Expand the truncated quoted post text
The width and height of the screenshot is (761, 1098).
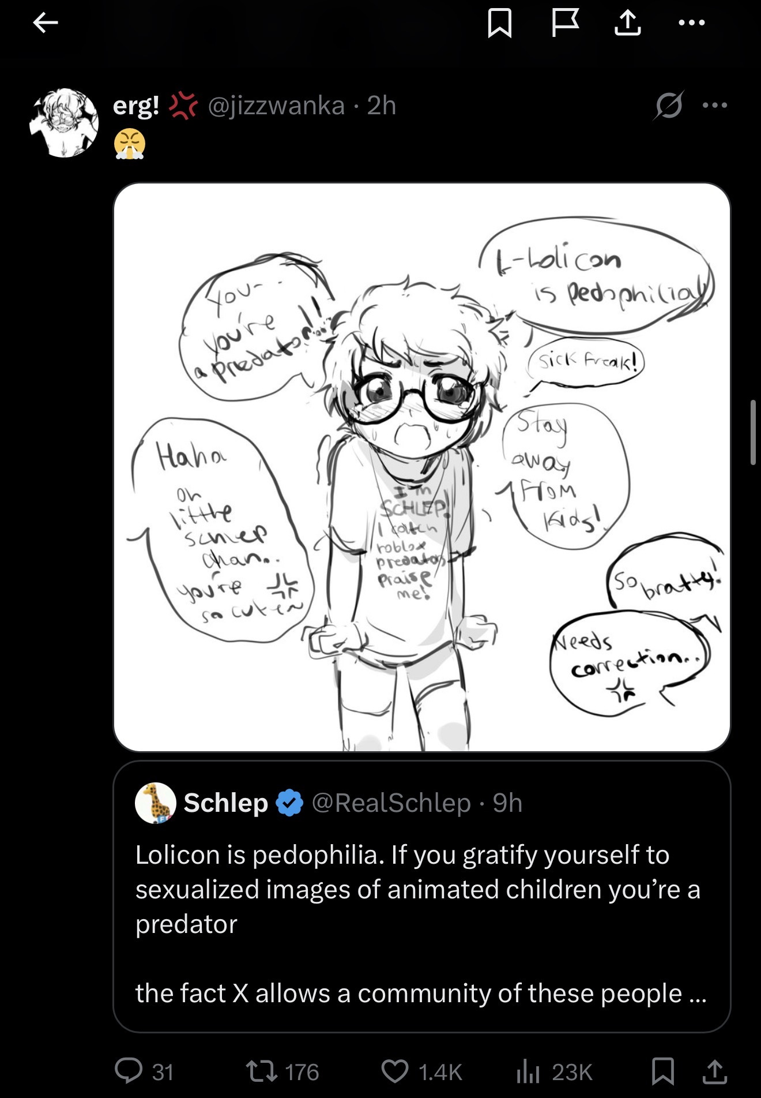pyautogui.click(x=696, y=994)
